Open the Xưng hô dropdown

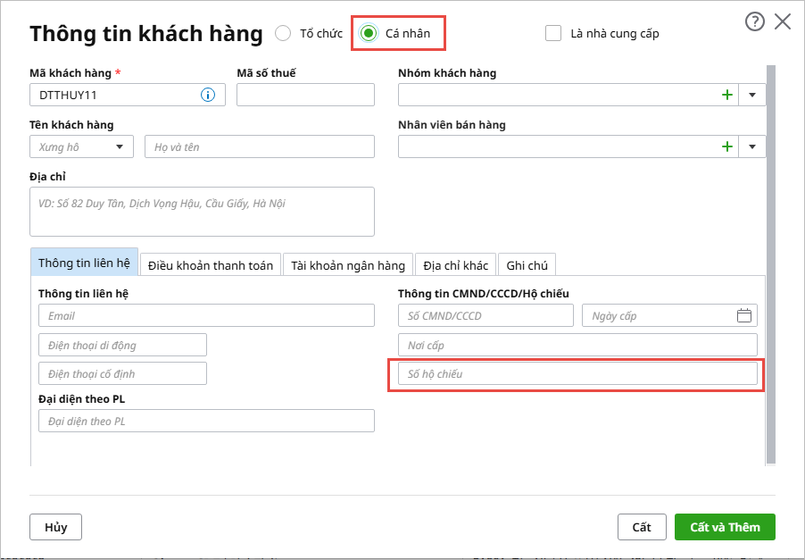(81, 146)
